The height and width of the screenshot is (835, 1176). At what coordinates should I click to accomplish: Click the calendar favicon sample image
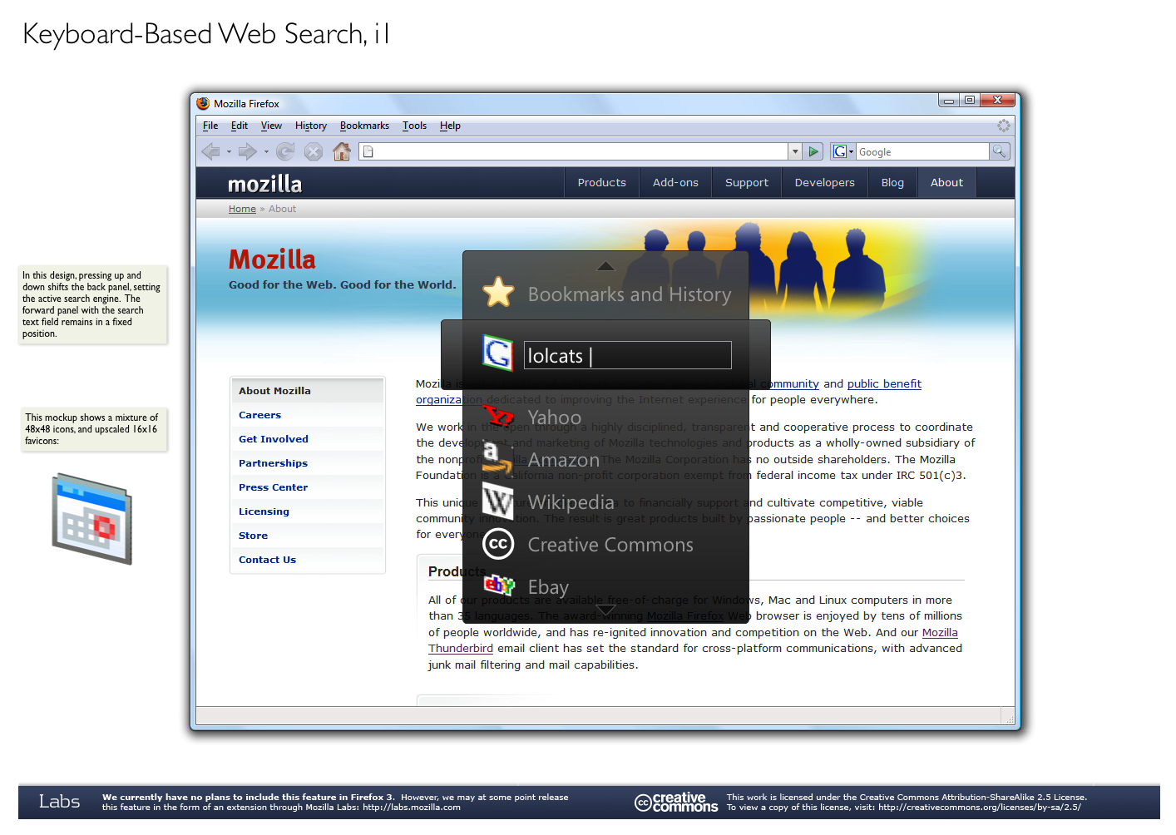92,518
